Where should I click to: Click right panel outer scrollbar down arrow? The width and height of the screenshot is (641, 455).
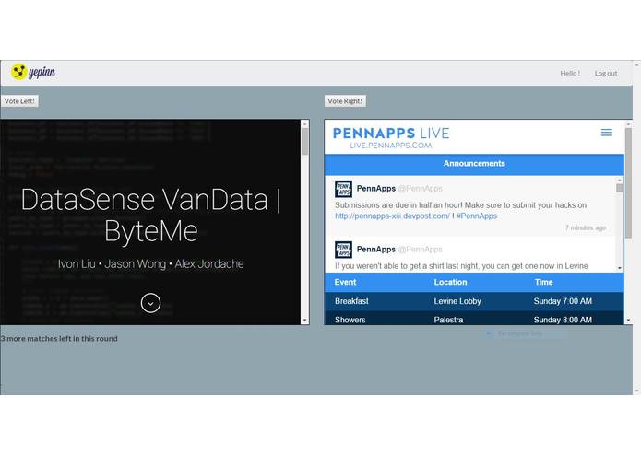[x=628, y=321]
